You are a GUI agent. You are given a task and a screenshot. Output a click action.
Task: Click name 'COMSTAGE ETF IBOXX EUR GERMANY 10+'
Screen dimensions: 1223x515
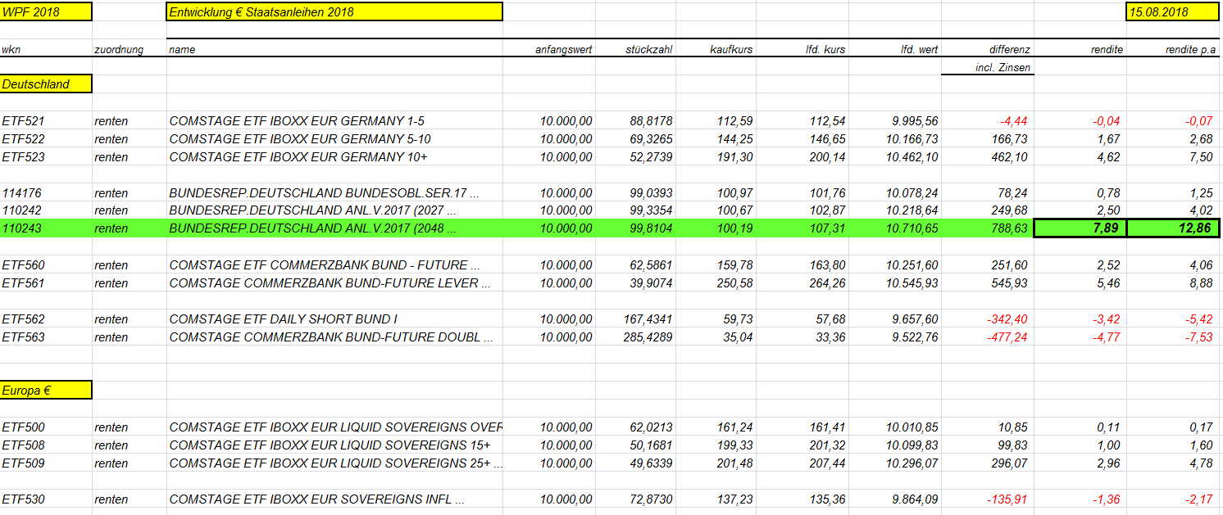(298, 157)
